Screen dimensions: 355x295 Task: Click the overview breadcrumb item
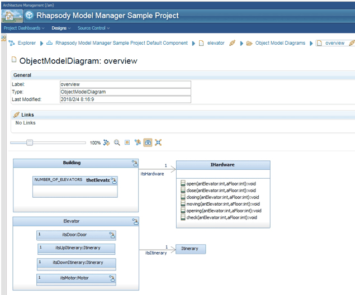(335, 43)
